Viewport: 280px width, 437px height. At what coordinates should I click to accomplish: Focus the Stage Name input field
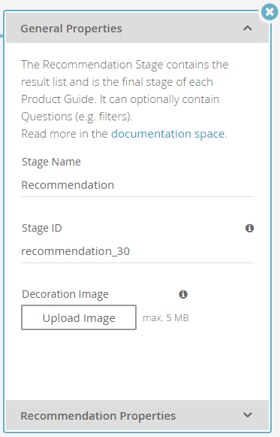click(x=137, y=185)
